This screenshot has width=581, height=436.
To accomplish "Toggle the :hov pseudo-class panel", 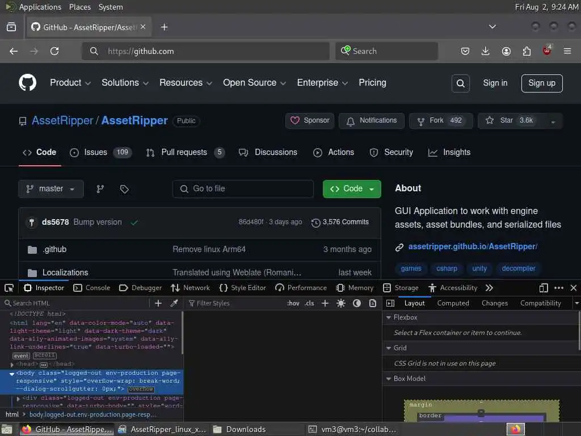I will point(293,303).
